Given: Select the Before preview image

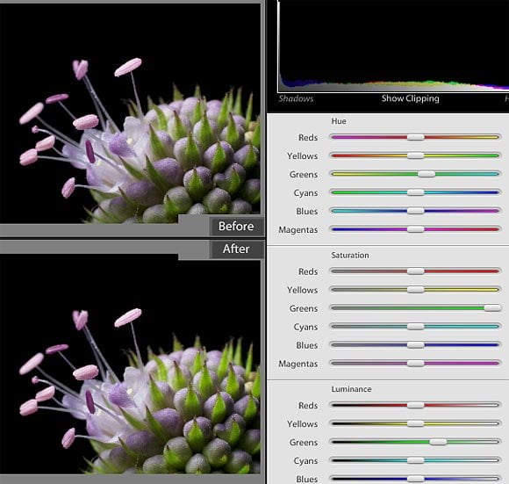Looking at the screenshot, I should click(130, 113).
